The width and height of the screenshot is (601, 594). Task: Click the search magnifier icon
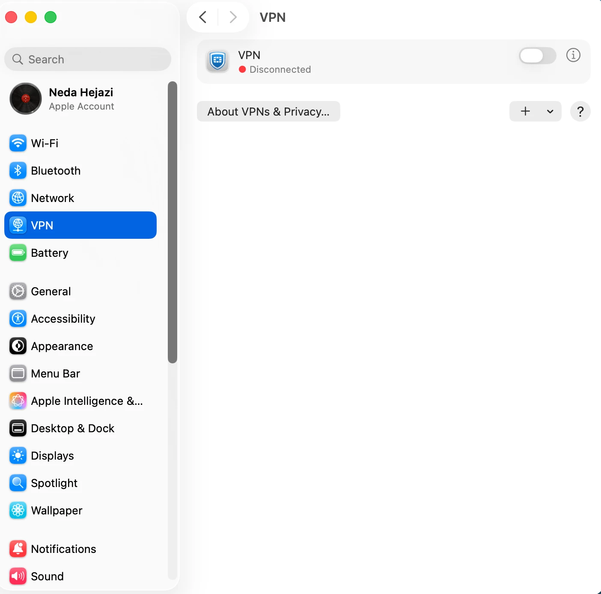(x=18, y=59)
